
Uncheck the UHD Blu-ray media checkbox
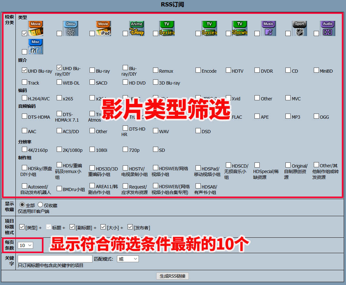pyautogui.click(x=24, y=70)
